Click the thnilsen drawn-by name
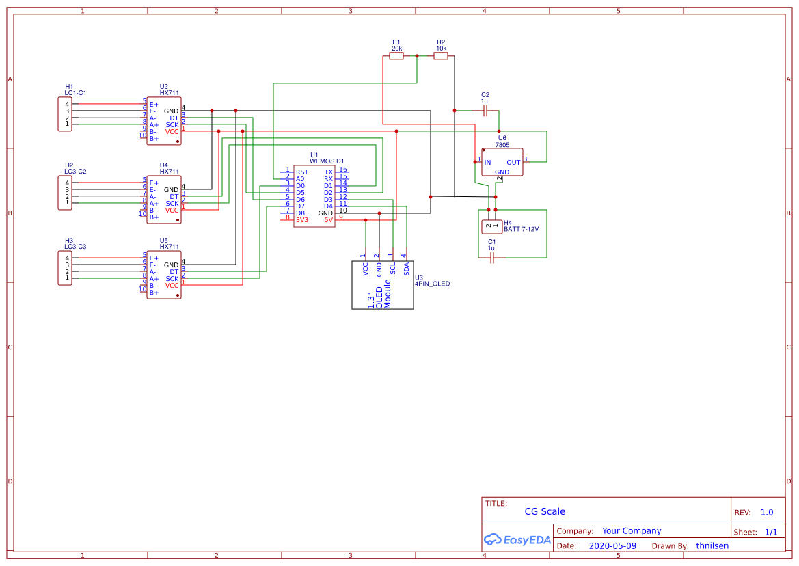This screenshot has height=566, width=799. coord(712,545)
